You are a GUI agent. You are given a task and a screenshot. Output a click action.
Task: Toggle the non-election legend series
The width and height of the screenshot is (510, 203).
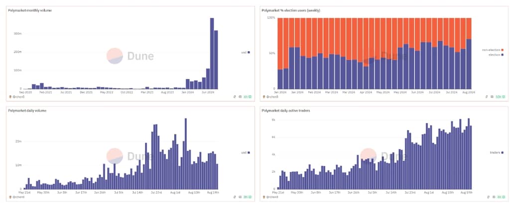pos(493,50)
